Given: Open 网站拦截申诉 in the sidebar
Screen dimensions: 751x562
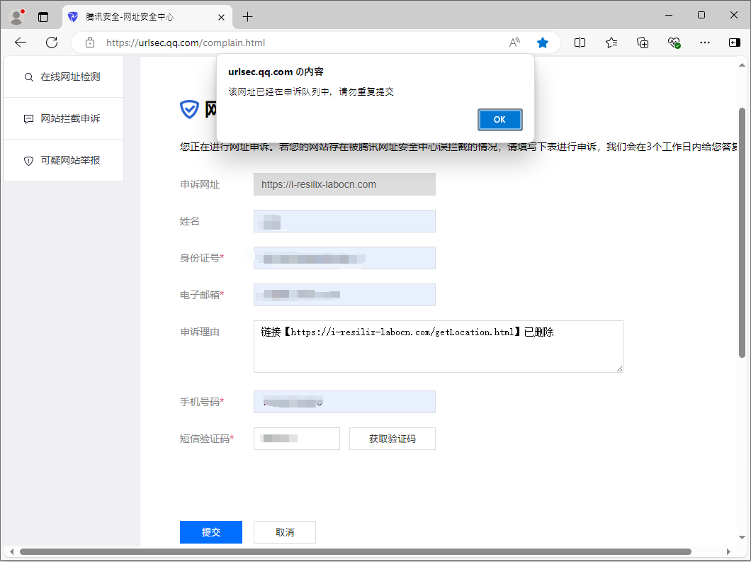Looking at the screenshot, I should coord(63,118).
